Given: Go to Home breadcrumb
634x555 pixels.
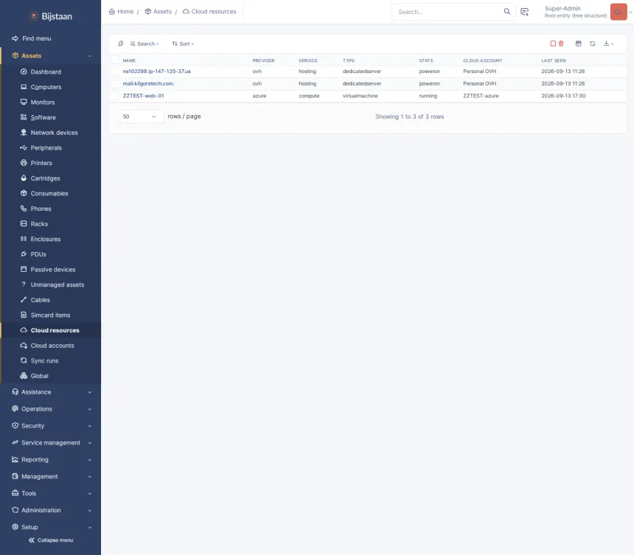Looking at the screenshot, I should point(122,11).
